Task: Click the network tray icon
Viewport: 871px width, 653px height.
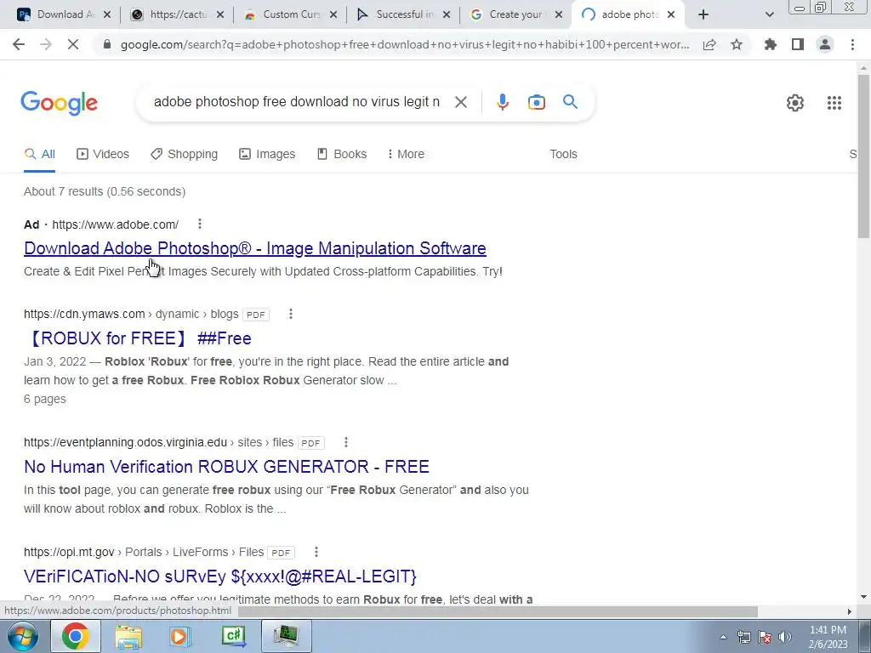Action: [743, 637]
